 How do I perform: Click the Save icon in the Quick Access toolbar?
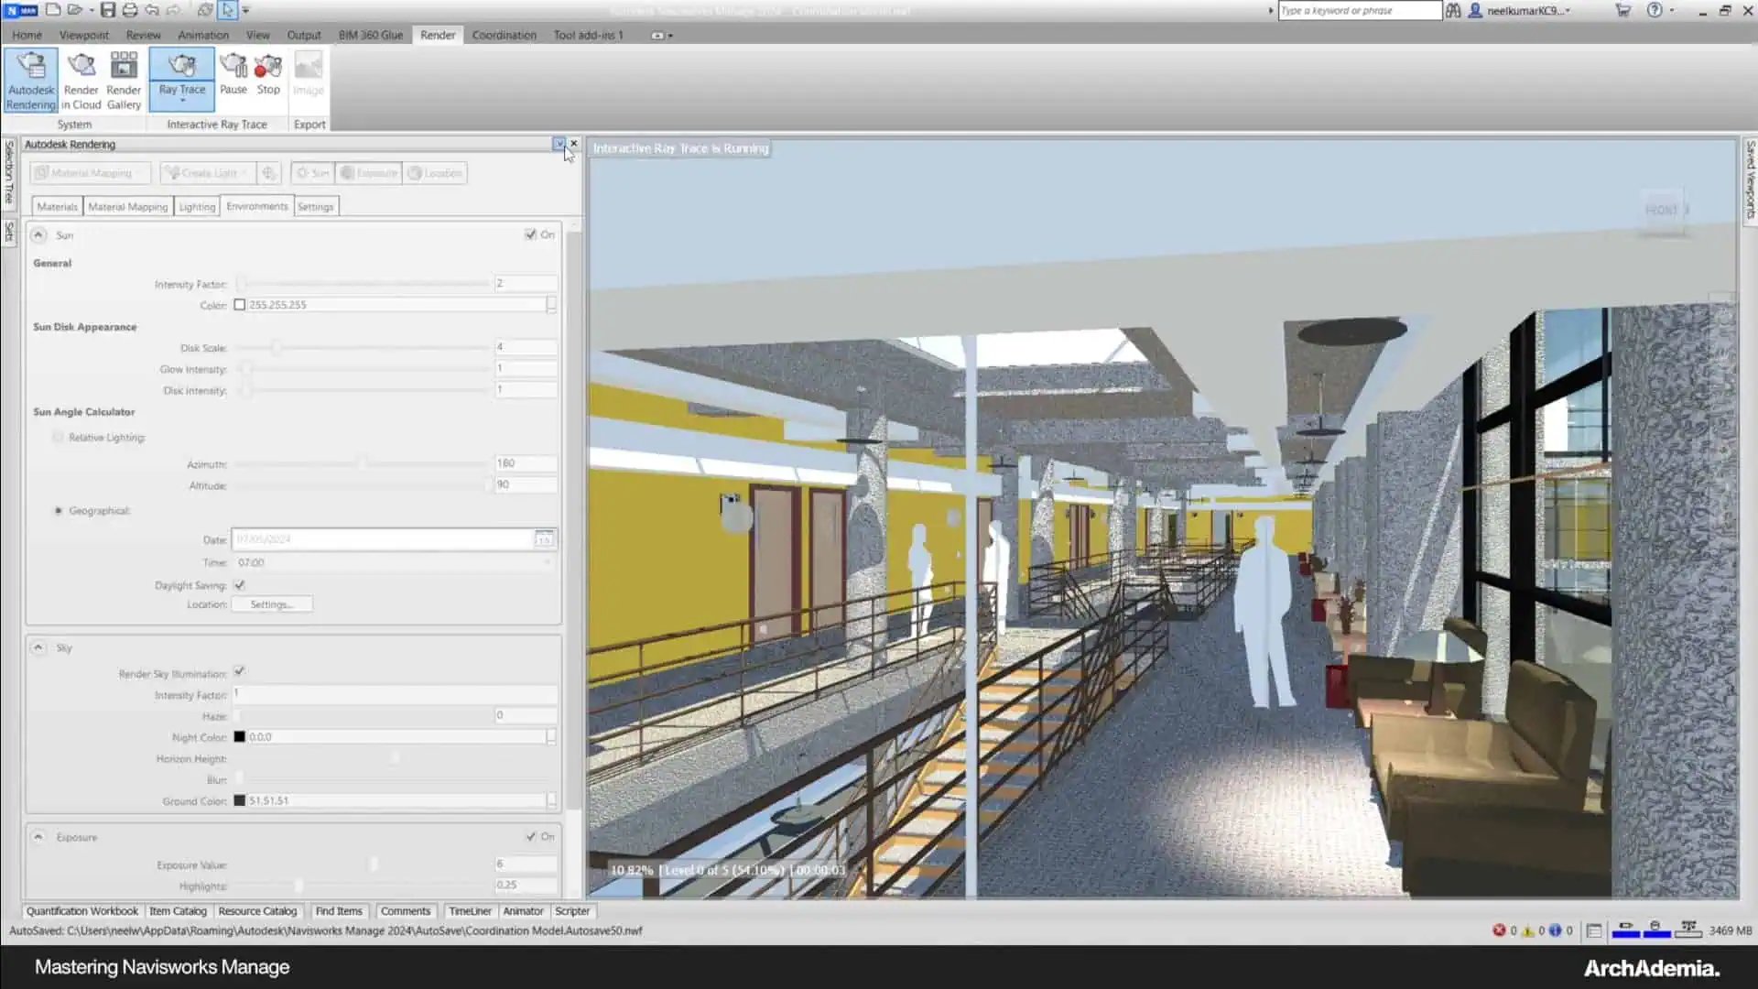point(109,10)
